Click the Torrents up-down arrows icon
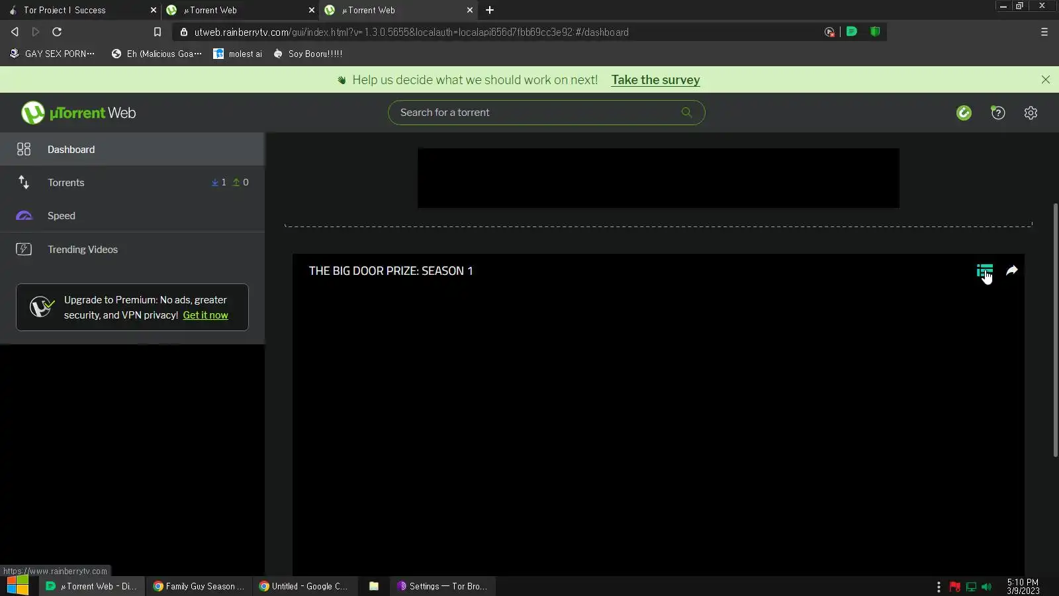This screenshot has width=1059, height=596. pos(24,182)
